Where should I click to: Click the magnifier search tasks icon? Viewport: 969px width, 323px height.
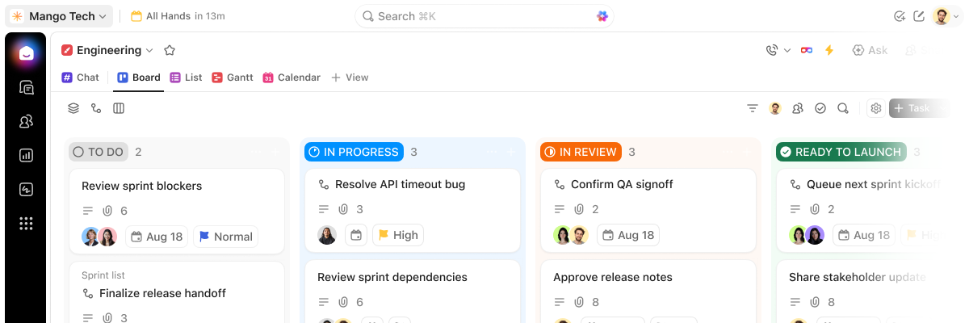point(843,108)
